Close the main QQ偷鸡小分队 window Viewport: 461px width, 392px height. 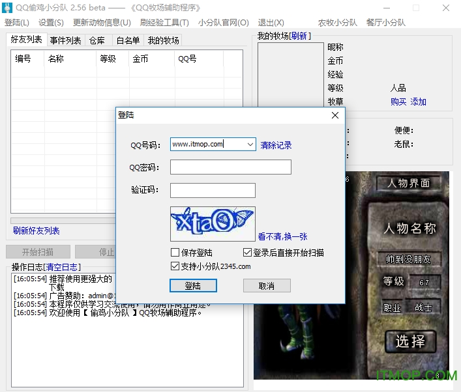tap(446, 8)
